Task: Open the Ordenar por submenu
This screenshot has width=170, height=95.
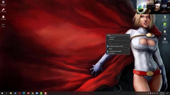Action: pos(118,37)
